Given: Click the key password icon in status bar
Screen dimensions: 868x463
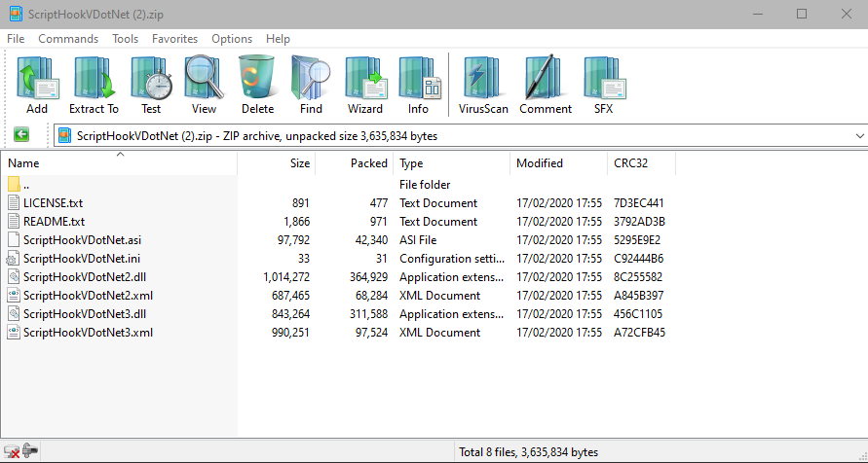Looking at the screenshot, I should click(30, 451).
